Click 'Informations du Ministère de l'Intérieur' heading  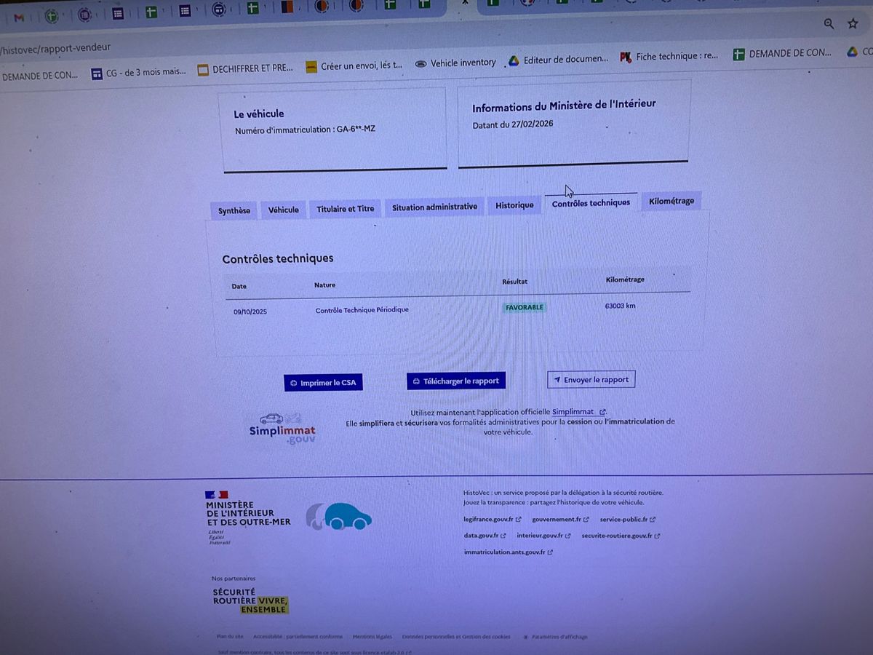coord(564,106)
